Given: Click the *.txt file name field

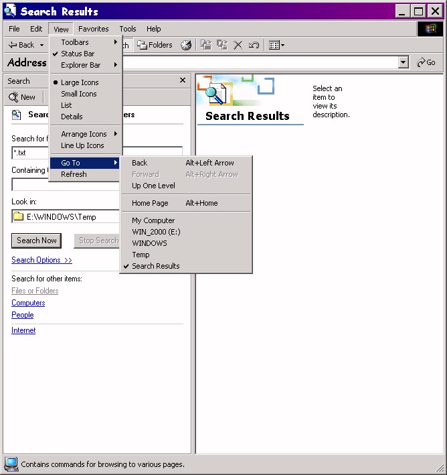Looking at the screenshot, I should pos(30,153).
